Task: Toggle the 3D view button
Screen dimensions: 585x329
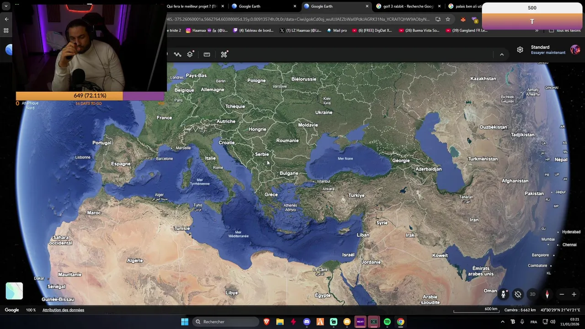Action: tap(532, 294)
